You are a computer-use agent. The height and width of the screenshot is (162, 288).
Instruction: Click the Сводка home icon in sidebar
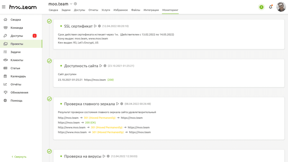[x=5, y=19]
